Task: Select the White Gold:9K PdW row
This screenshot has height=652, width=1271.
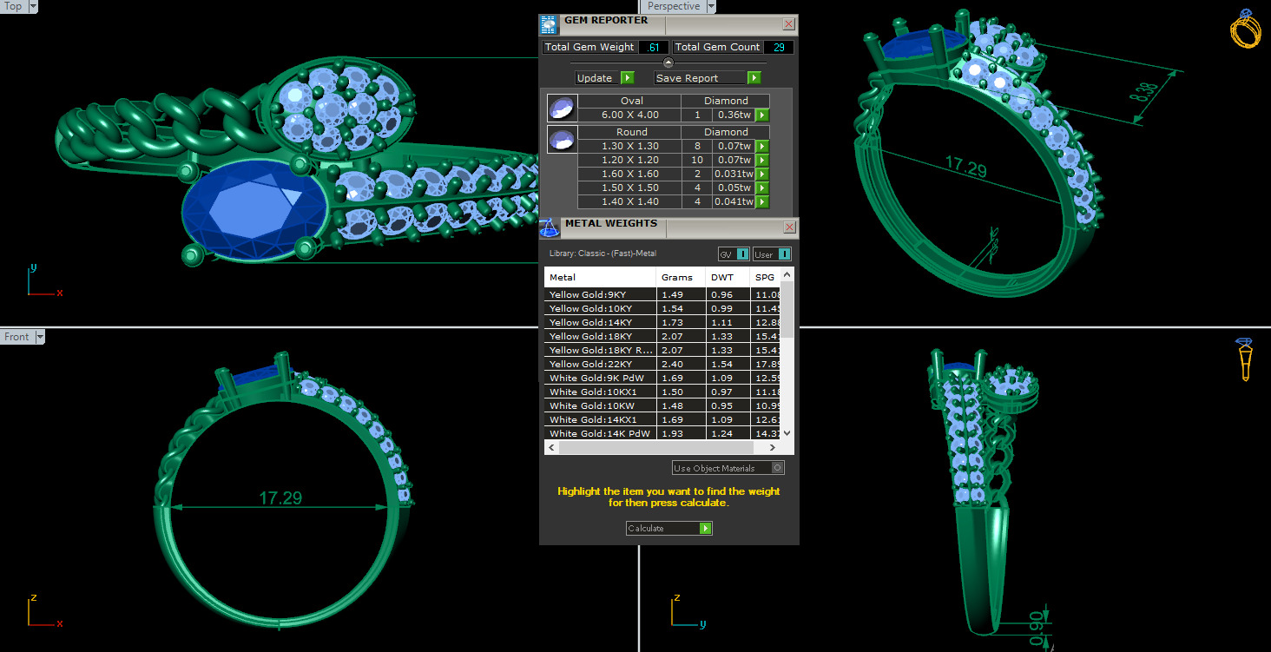Action: (x=662, y=378)
